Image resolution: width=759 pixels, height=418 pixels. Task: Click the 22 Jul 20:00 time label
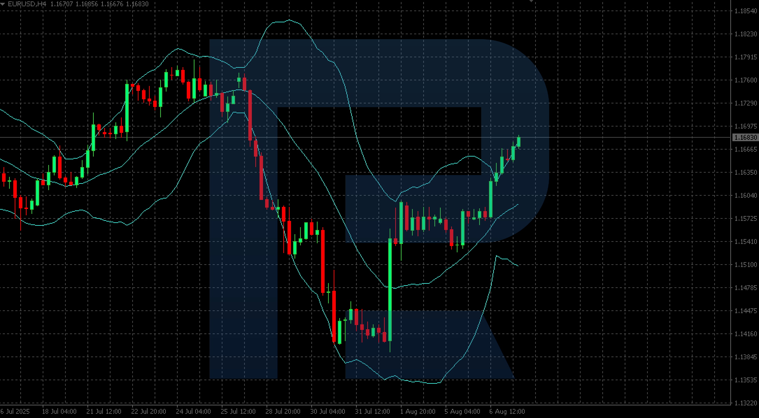coord(148,411)
